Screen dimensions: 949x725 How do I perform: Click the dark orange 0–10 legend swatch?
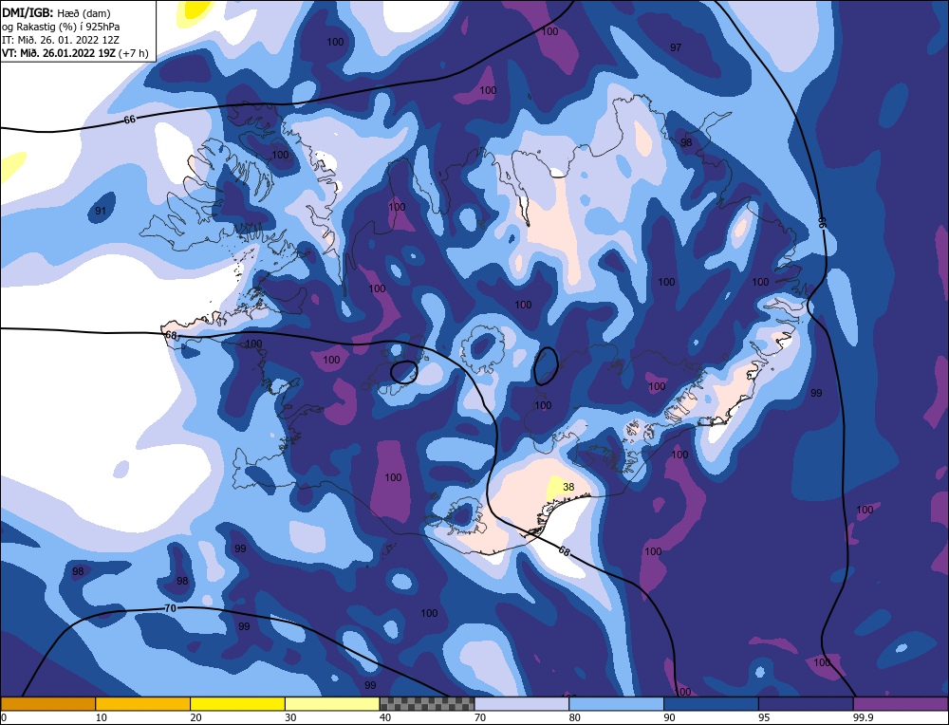click(47, 703)
